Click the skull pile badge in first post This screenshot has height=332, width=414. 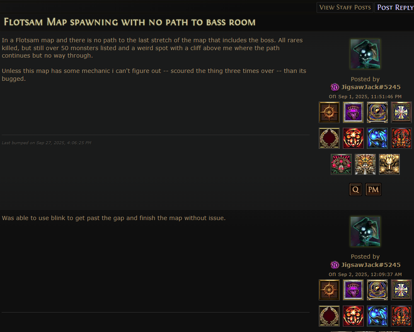[x=365, y=164]
